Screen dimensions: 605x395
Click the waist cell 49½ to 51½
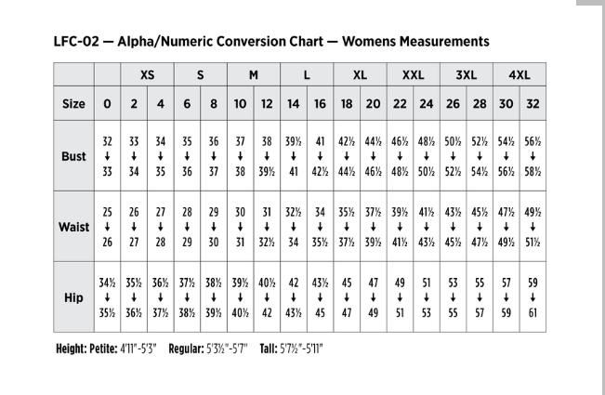click(x=533, y=227)
